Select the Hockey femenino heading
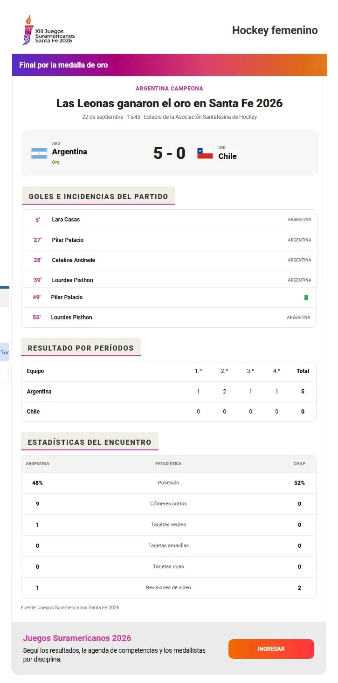Screen dimensions: 338x683 tap(275, 30)
